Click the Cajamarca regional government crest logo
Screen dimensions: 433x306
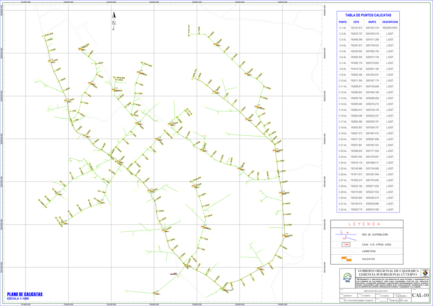(425, 273)
